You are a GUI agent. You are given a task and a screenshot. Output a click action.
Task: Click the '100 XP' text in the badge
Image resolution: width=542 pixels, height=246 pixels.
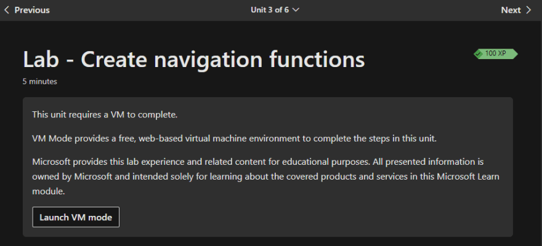click(495, 54)
